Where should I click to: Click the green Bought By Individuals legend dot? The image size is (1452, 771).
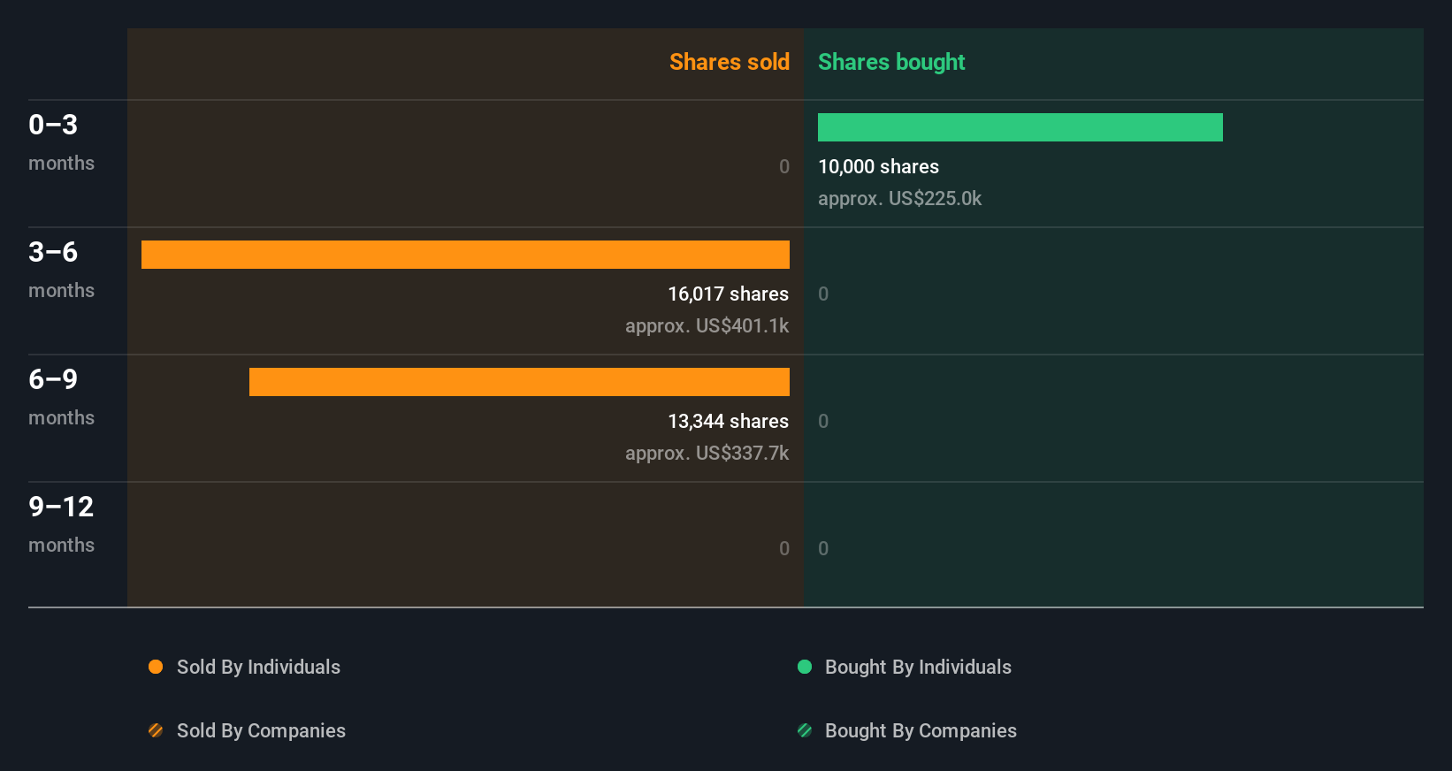805,667
